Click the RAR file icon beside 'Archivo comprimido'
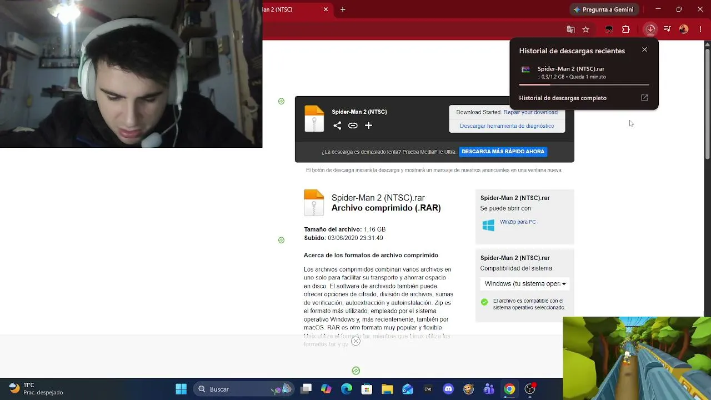Screen dimensions: 711x400 coord(314,202)
